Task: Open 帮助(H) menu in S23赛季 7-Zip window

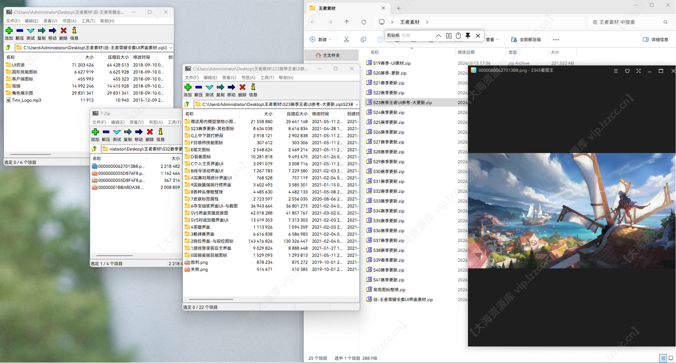Action: tap(286, 77)
